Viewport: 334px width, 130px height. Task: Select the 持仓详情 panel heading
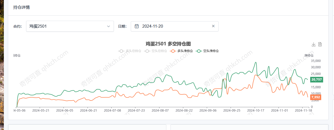(21, 7)
